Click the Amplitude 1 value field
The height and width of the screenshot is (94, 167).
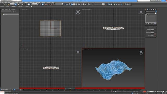coord(153,30)
